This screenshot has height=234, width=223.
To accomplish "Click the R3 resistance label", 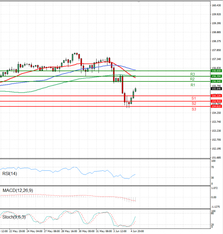I will click(193, 74).
